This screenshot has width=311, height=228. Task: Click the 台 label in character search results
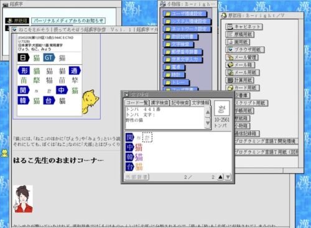click(x=130, y=167)
